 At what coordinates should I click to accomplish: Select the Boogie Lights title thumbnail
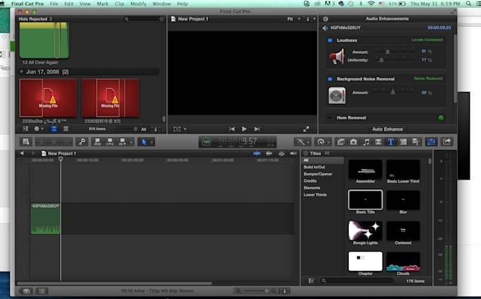[x=365, y=230]
